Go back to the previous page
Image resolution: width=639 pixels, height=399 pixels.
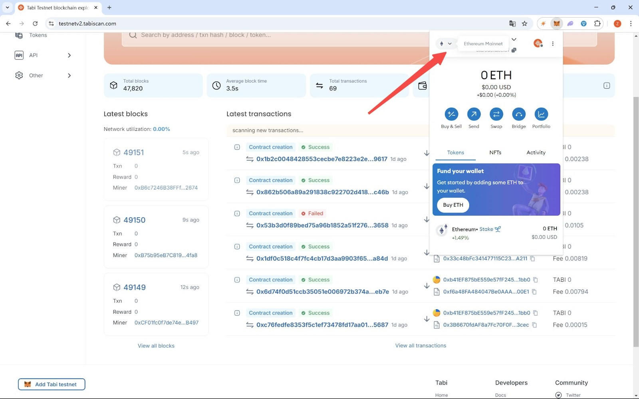(8, 24)
